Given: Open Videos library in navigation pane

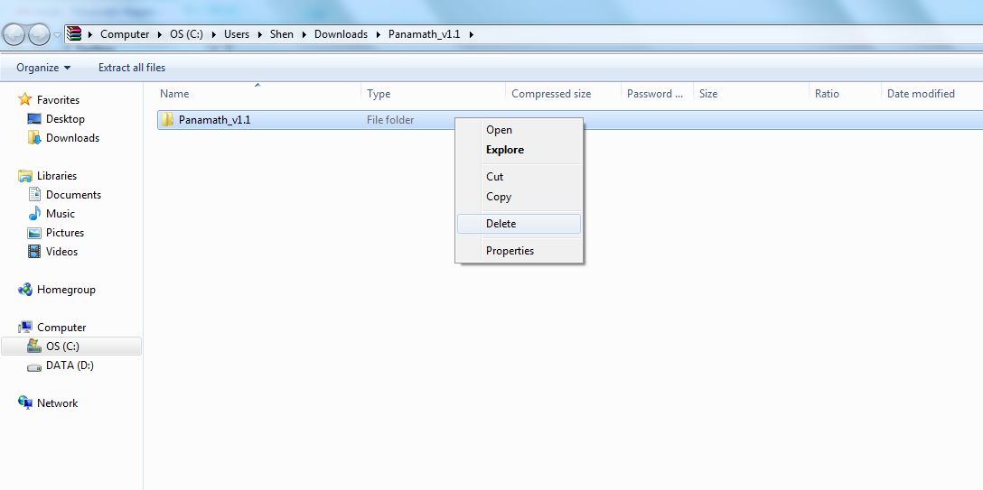Looking at the screenshot, I should [x=62, y=252].
